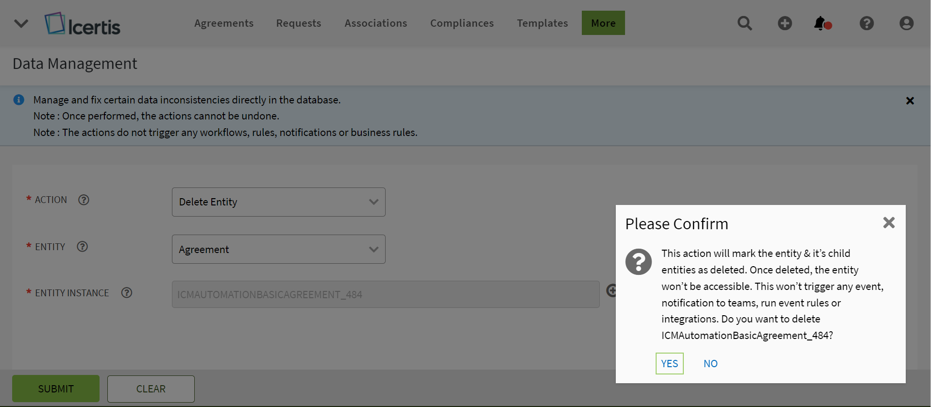
Task: Click help icon next to ENTITY INSTANCE
Action: pos(127,293)
